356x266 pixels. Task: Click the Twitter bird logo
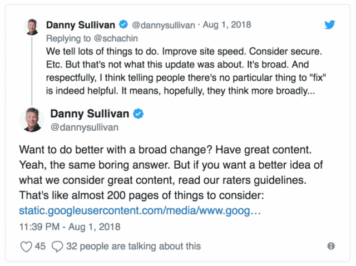[330, 25]
